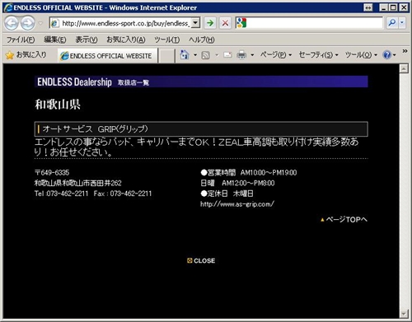Viewport: 412px width, 322px height.
Task: Click the CLOSE link at page bottom
Action: coord(201,261)
